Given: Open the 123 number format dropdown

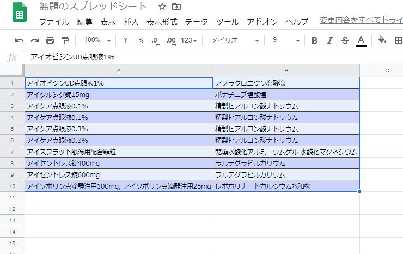Looking at the screenshot, I should pyautogui.click(x=188, y=40).
